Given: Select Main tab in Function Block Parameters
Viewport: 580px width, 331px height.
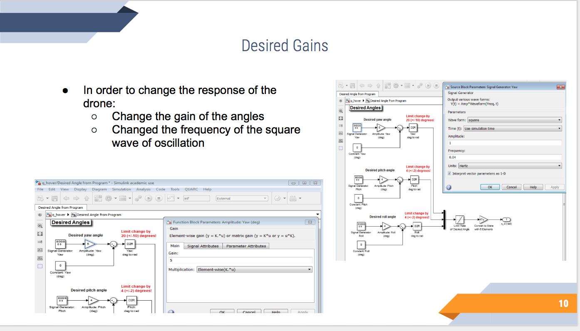Looking at the screenshot, I should [x=175, y=246].
